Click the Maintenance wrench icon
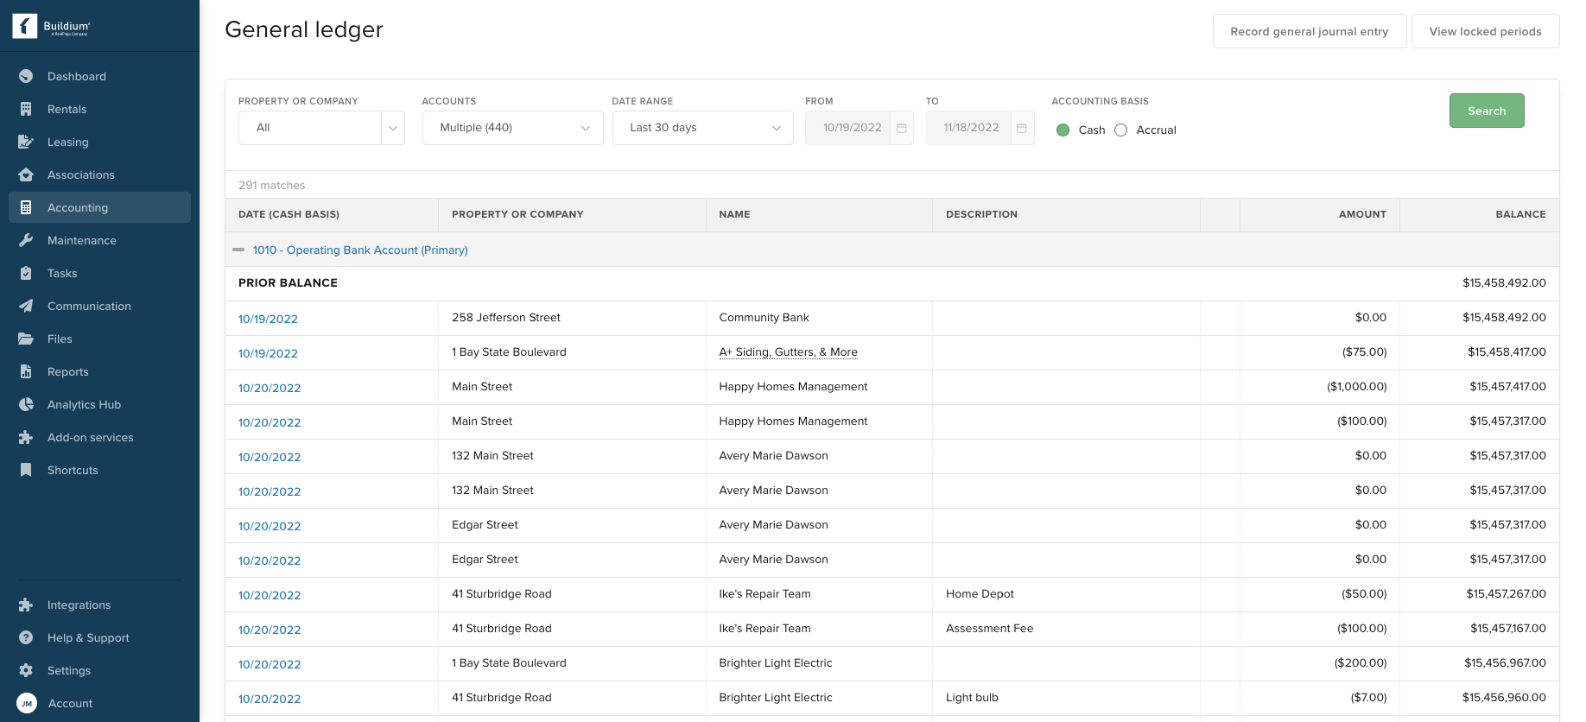 26,240
